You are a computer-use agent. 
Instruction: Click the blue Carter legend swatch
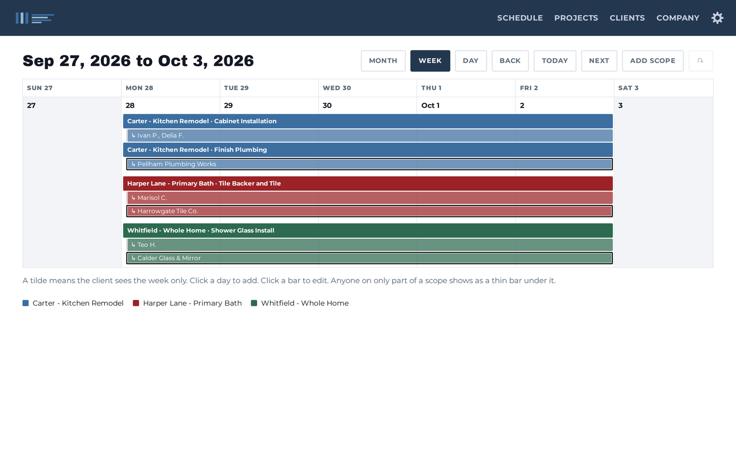coord(26,303)
